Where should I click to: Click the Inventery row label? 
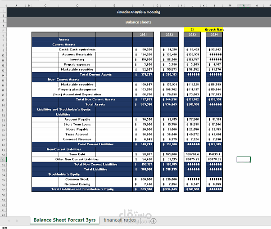click(x=77, y=59)
